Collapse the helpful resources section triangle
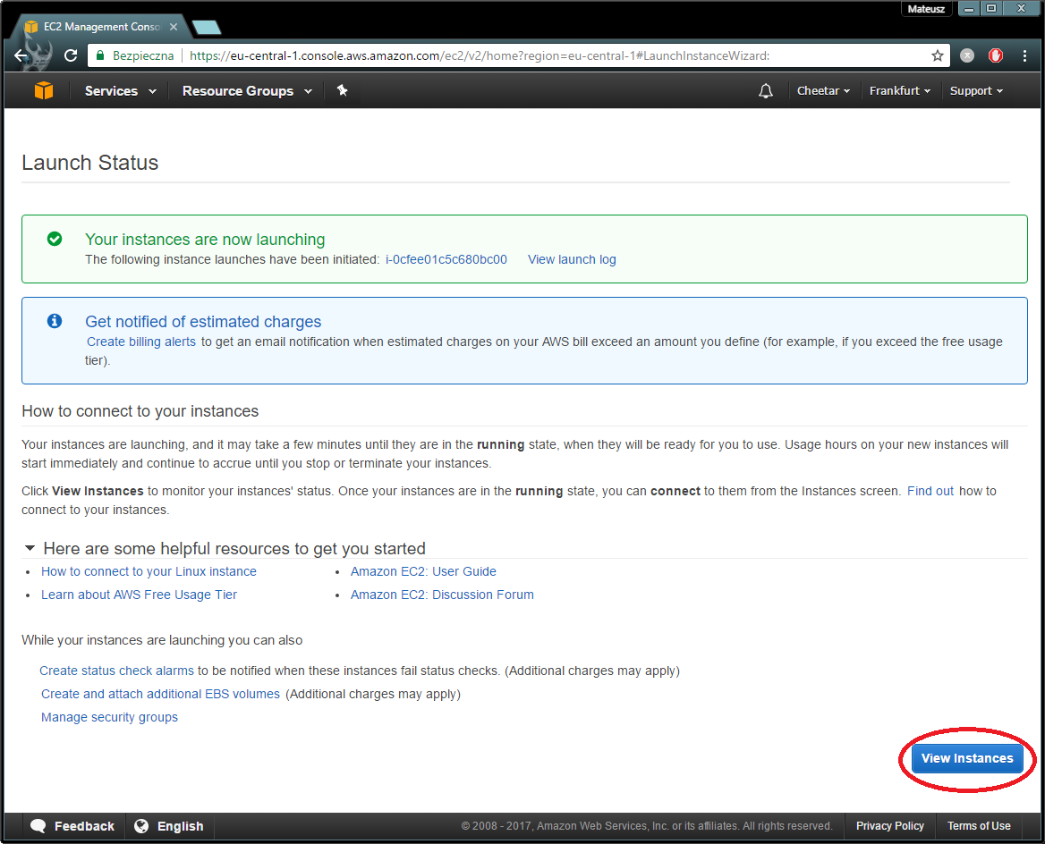Viewport: 1045px width, 844px height. (30, 548)
